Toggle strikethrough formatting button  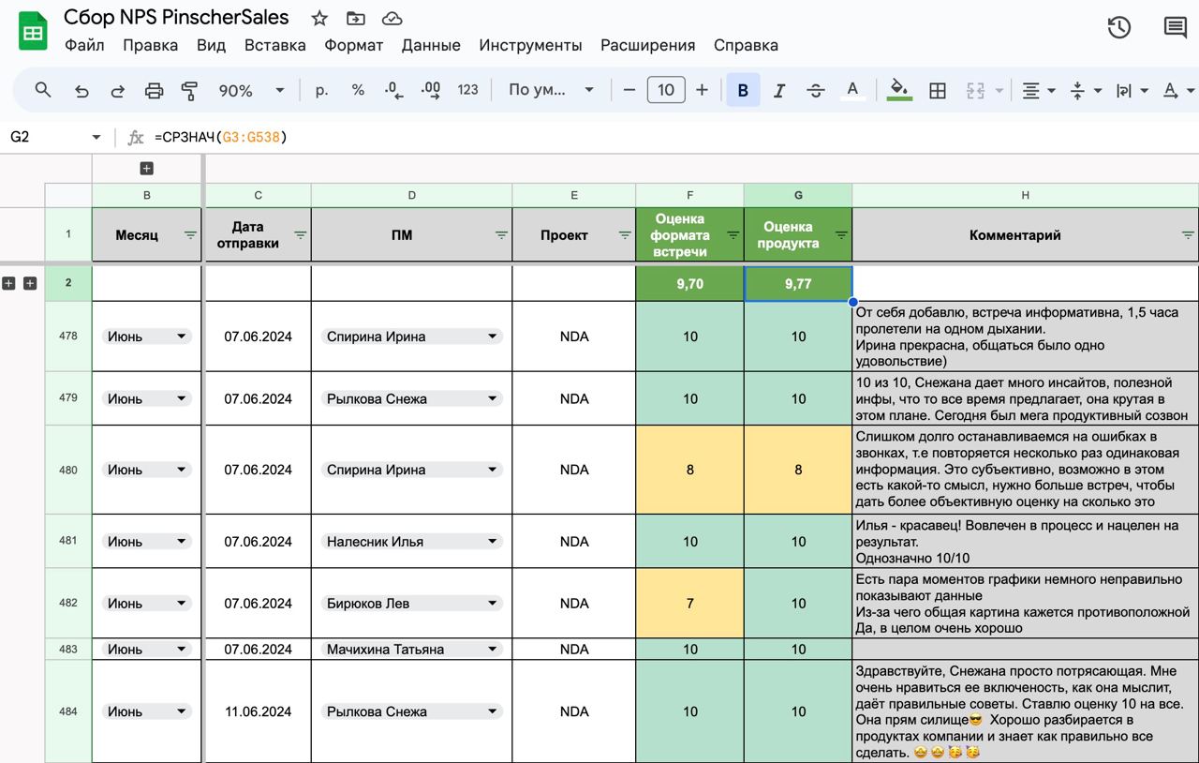tap(815, 91)
